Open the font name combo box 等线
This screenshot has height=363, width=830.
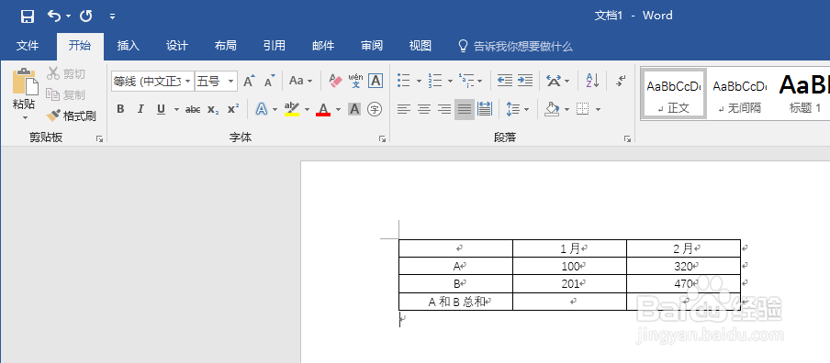152,82
